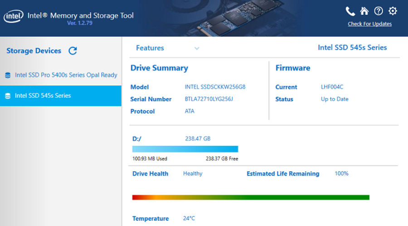Image resolution: width=408 pixels, height=226 pixels.
Task: Click the Temperature label
Action: [x=151, y=218]
